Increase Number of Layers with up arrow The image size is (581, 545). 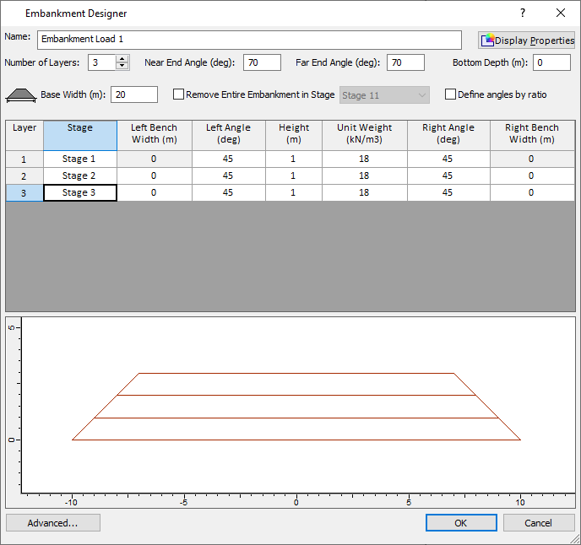[122, 59]
